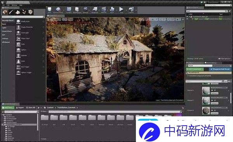Open Settings from the main toolbar

pos(85,9)
